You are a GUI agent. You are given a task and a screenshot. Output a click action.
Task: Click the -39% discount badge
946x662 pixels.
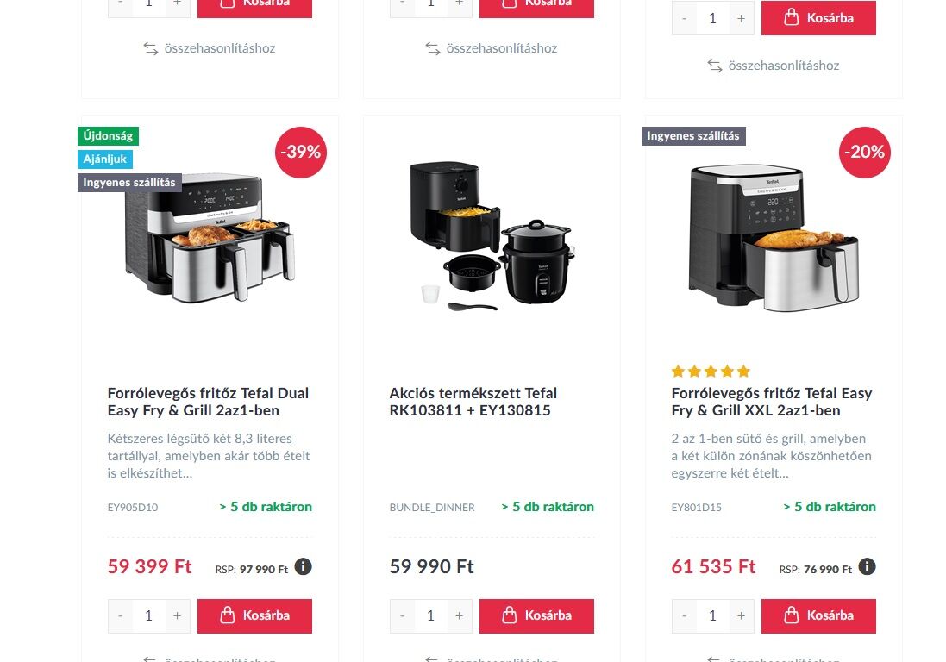coord(300,152)
